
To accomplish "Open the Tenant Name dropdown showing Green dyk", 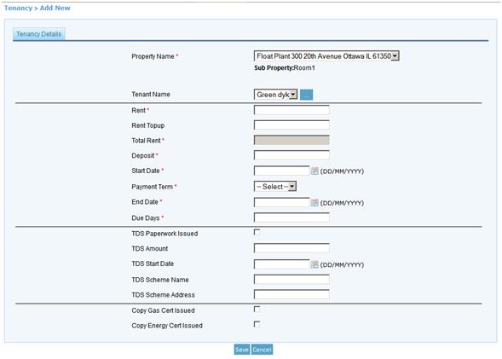I will click(x=275, y=95).
